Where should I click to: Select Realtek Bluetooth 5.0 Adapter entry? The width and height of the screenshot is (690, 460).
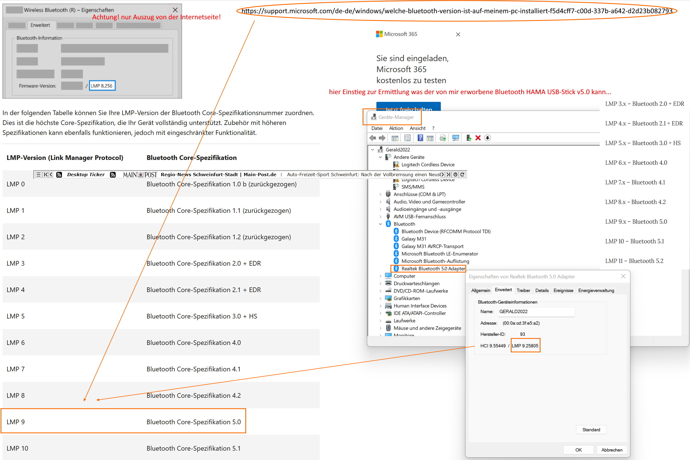pyautogui.click(x=433, y=268)
